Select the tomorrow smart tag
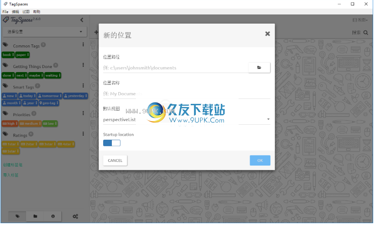Image resolution: width=375 pixels, height=225 pixels. pos(50,96)
